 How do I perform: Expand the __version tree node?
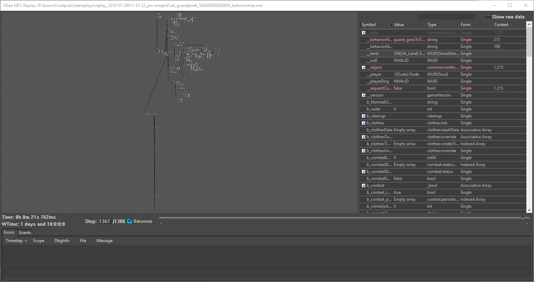364,95
